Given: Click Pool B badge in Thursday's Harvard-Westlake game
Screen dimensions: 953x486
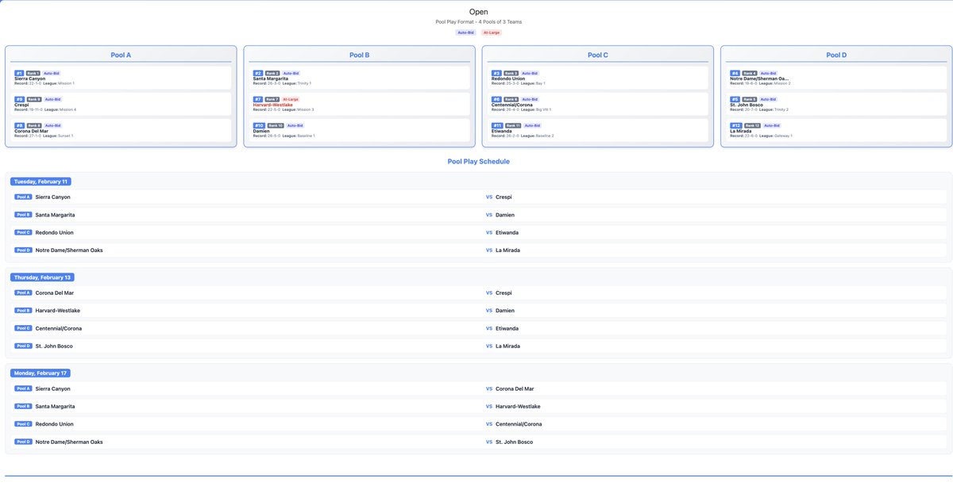Looking at the screenshot, I should 23,311.
